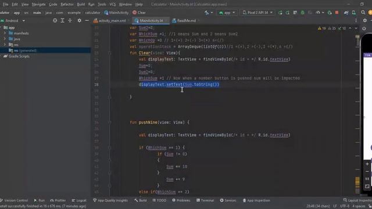Open the Pixel 2 API 34 device dropdown
The width and height of the screenshot is (372, 209).
pyautogui.click(x=257, y=13)
